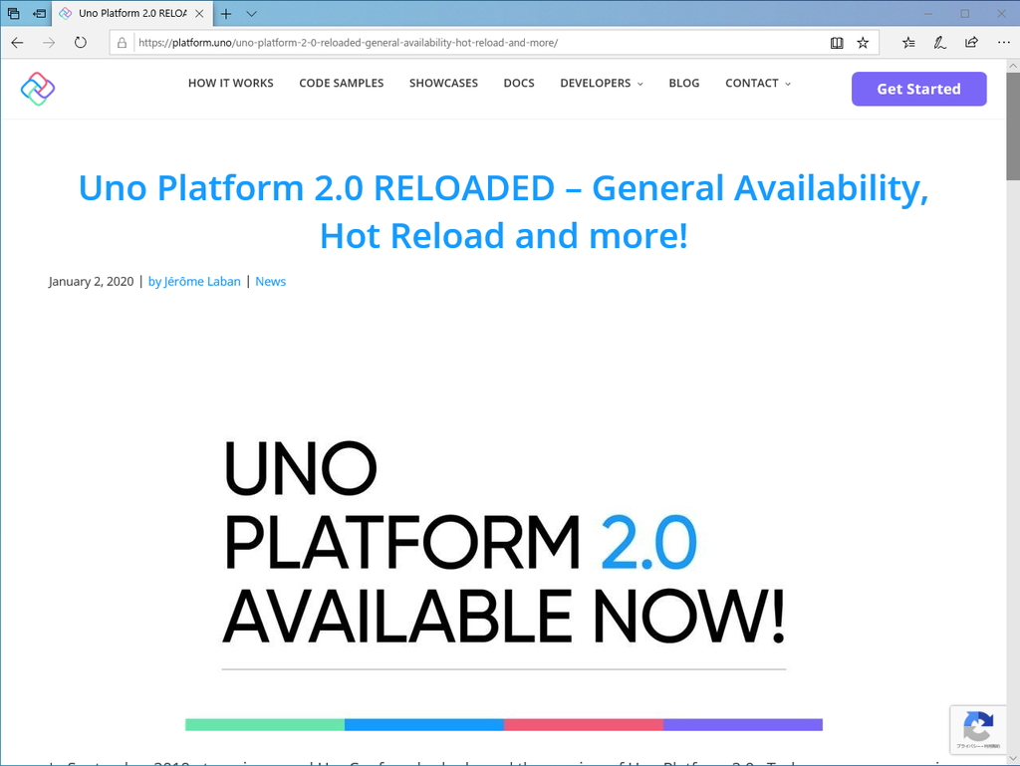Open the Hub favorites list icon

coord(907,42)
